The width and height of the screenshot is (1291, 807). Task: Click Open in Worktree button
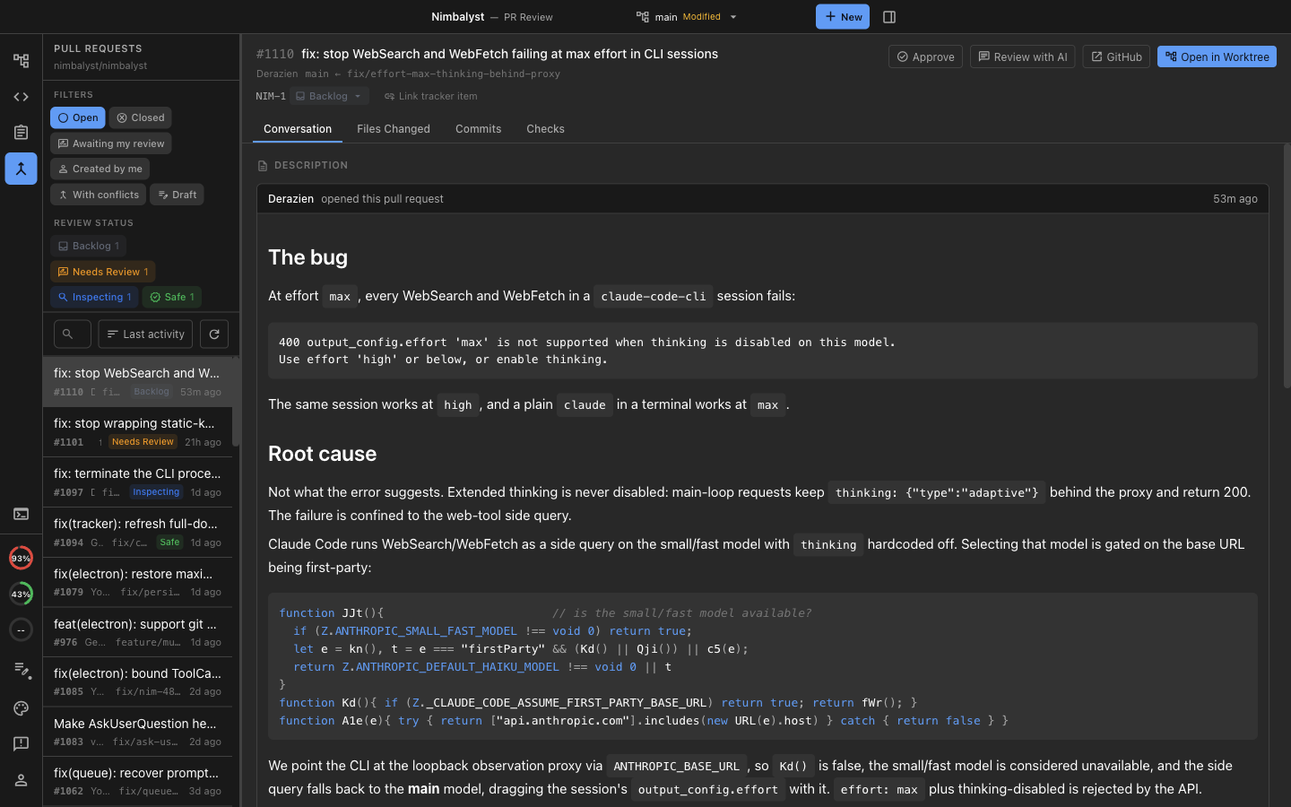(1217, 56)
